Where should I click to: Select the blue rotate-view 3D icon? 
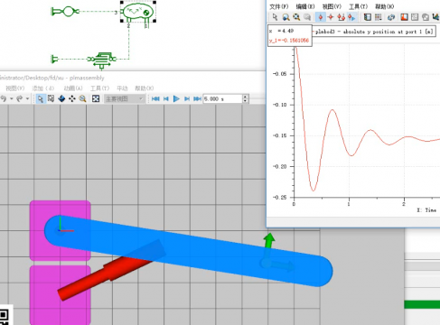pyautogui.click(x=61, y=98)
